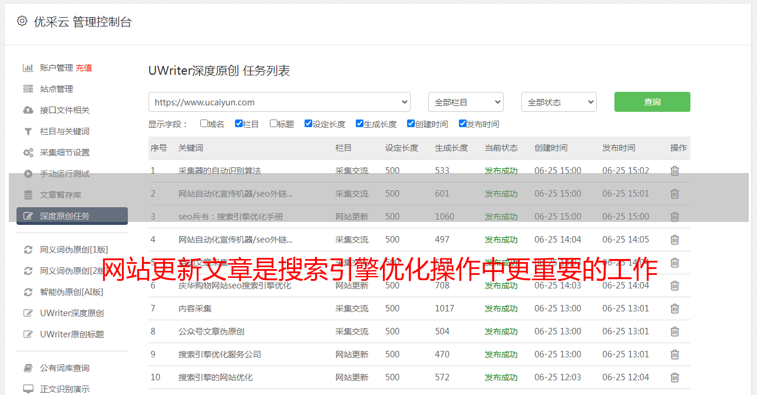Uncheck the 栏目 display field checkbox

click(x=239, y=124)
